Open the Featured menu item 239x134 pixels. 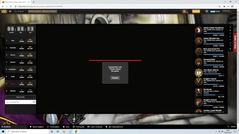(53, 127)
